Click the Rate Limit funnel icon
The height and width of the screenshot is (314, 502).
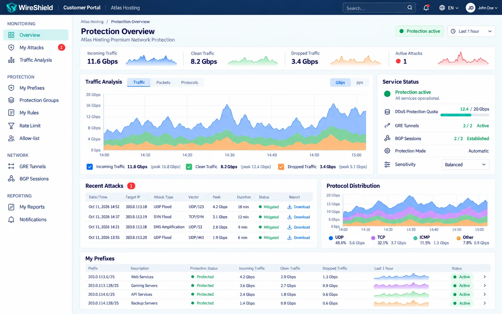(11, 126)
